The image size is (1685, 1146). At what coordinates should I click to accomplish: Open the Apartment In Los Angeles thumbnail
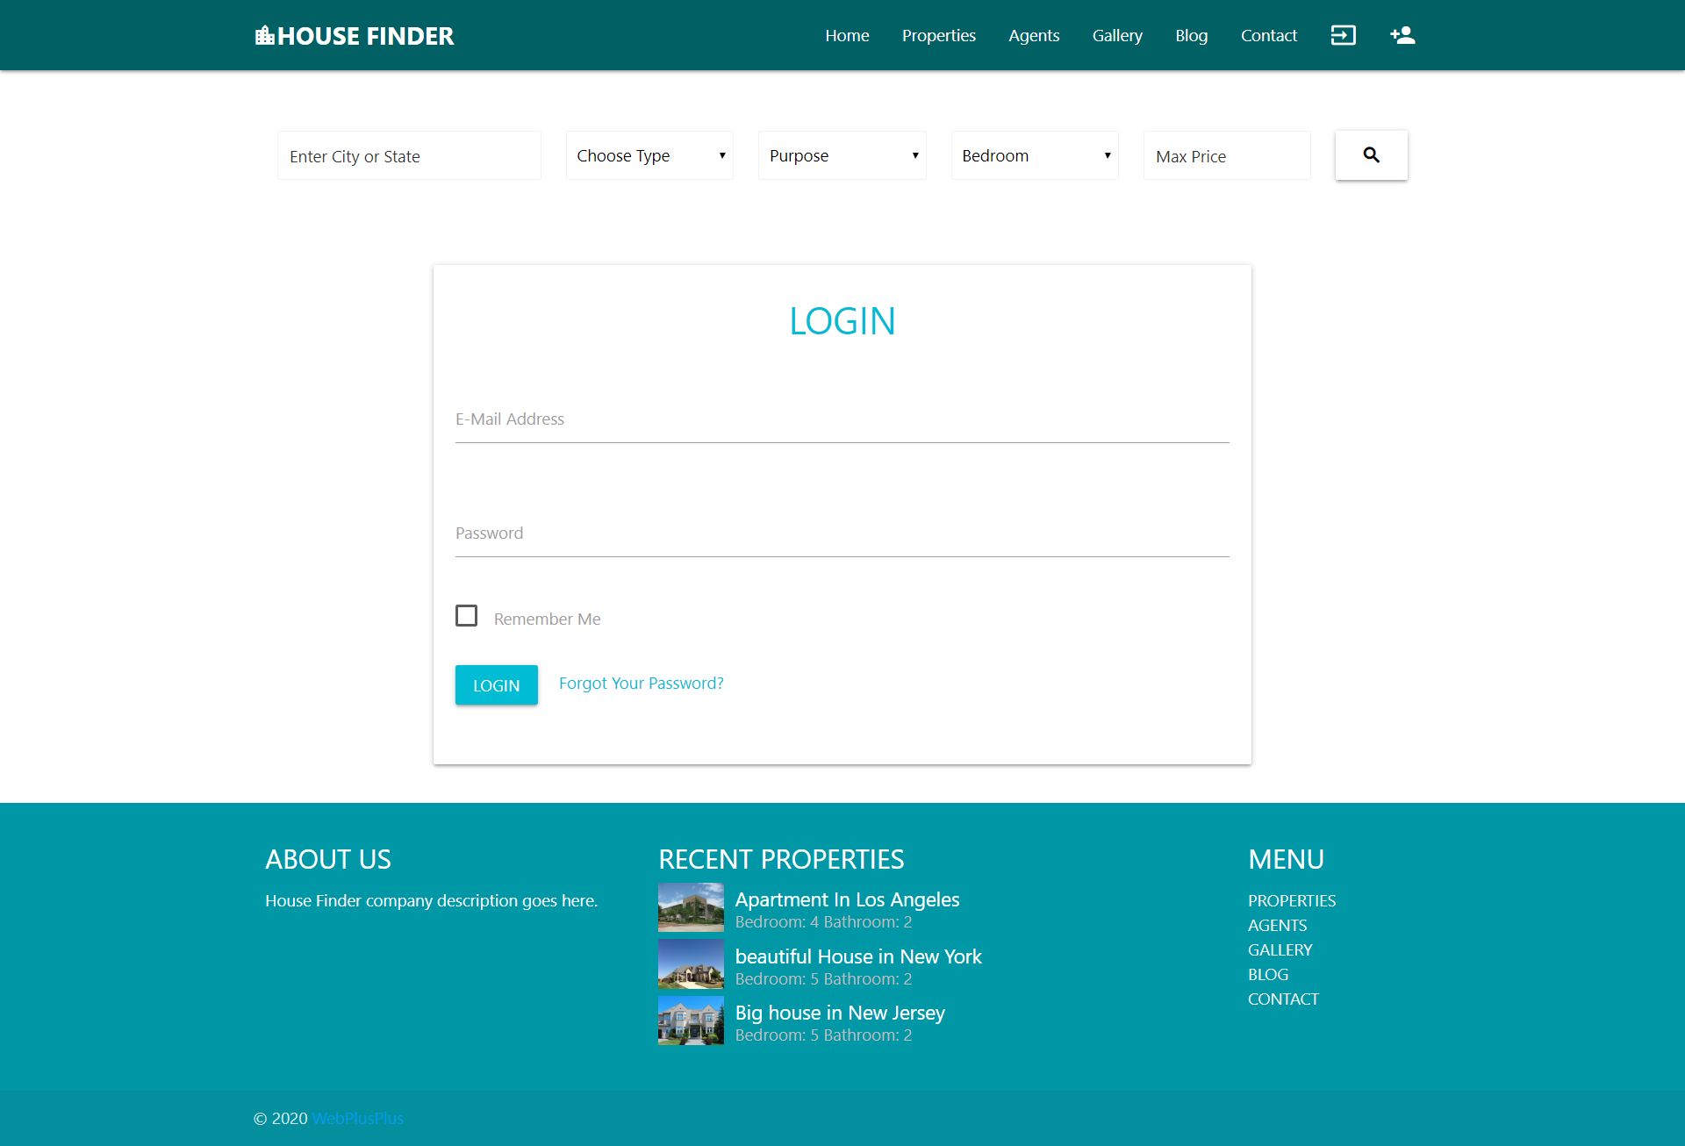691,906
